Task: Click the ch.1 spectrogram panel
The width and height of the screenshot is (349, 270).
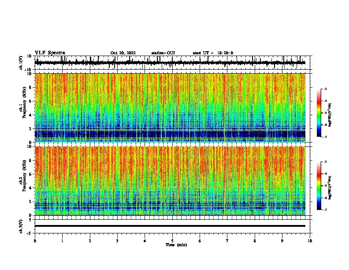Action: point(170,108)
